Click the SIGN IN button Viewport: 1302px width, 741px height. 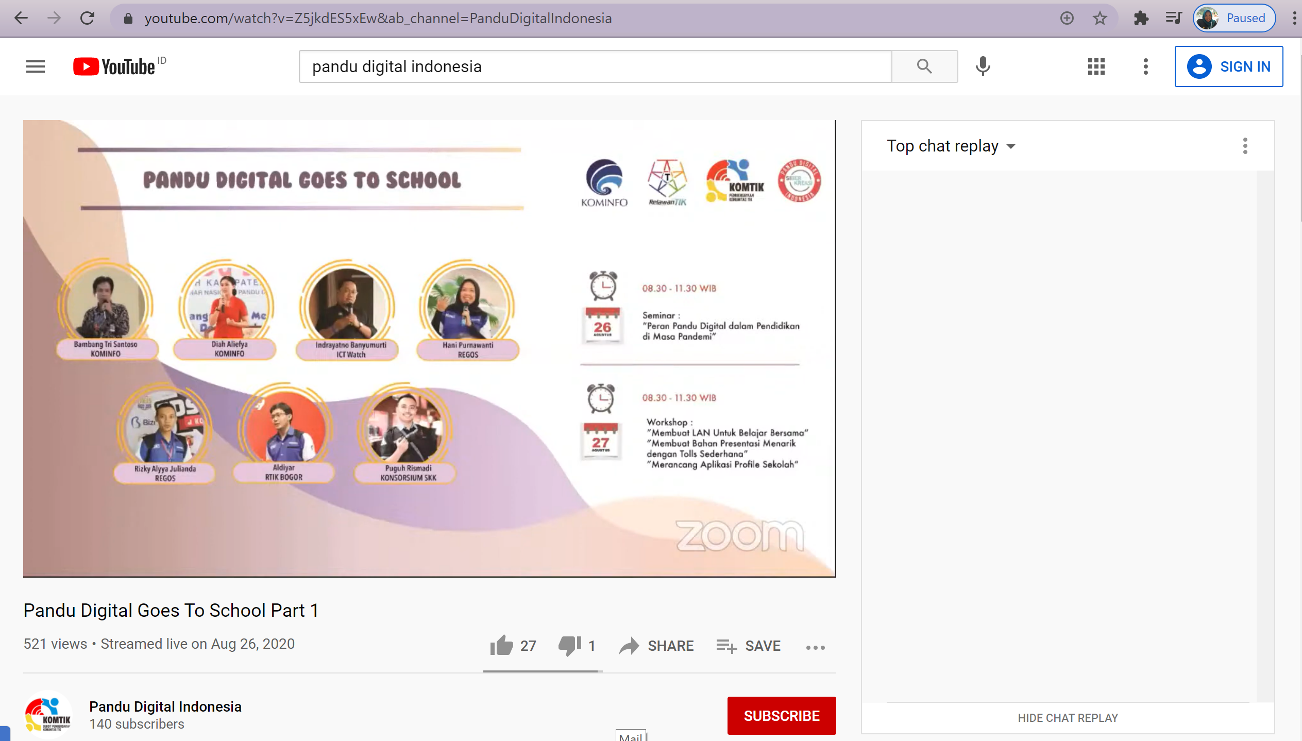click(1228, 66)
